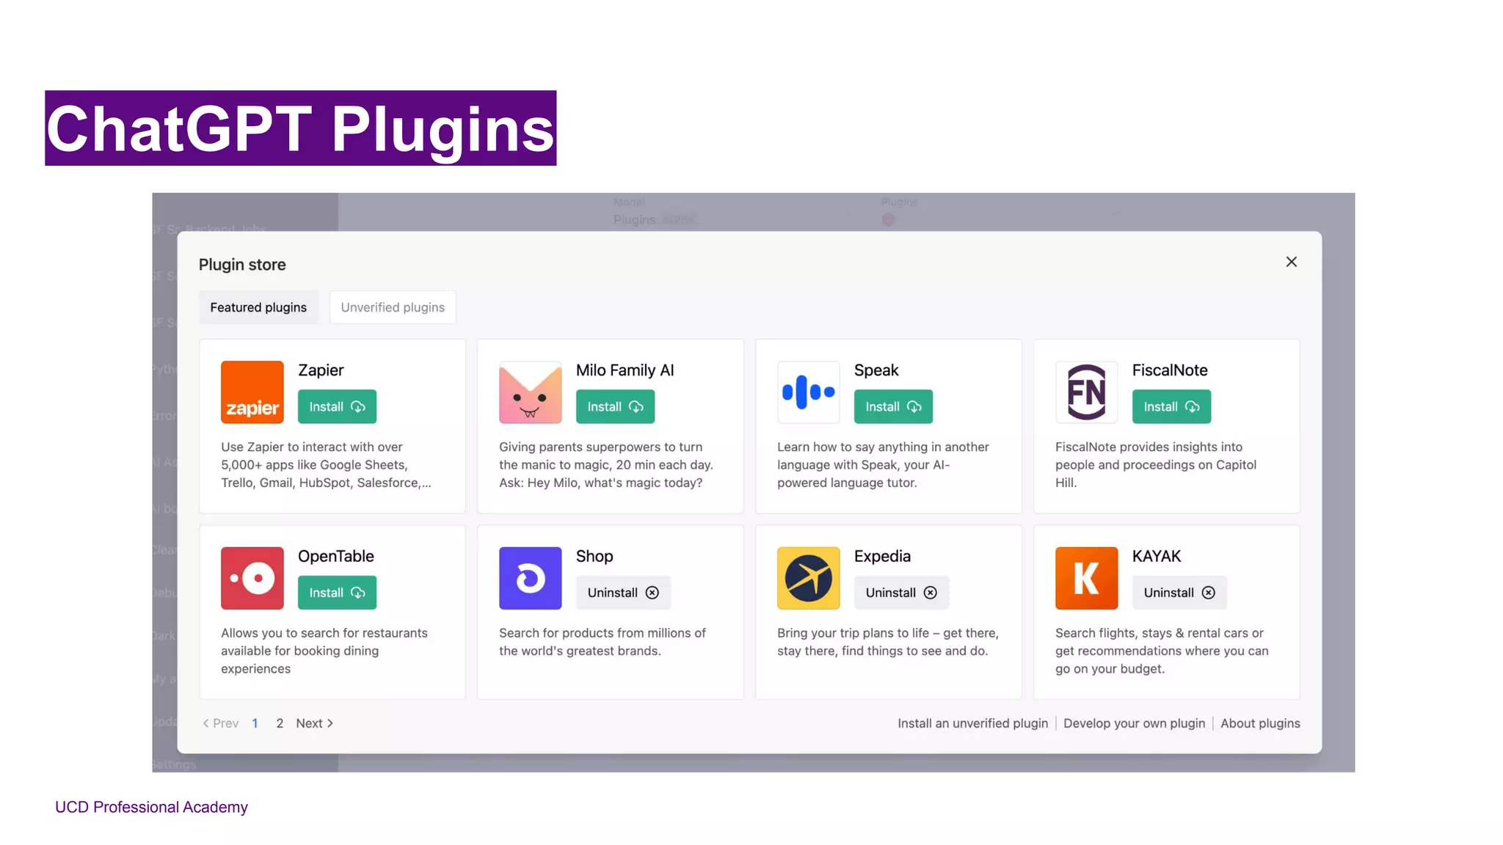Click the Speak plugin title

[876, 370]
